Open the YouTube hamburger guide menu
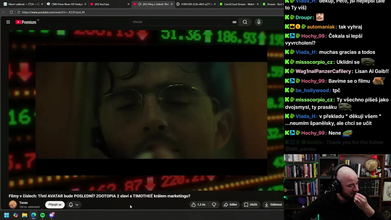391x220 pixels. [8, 22]
